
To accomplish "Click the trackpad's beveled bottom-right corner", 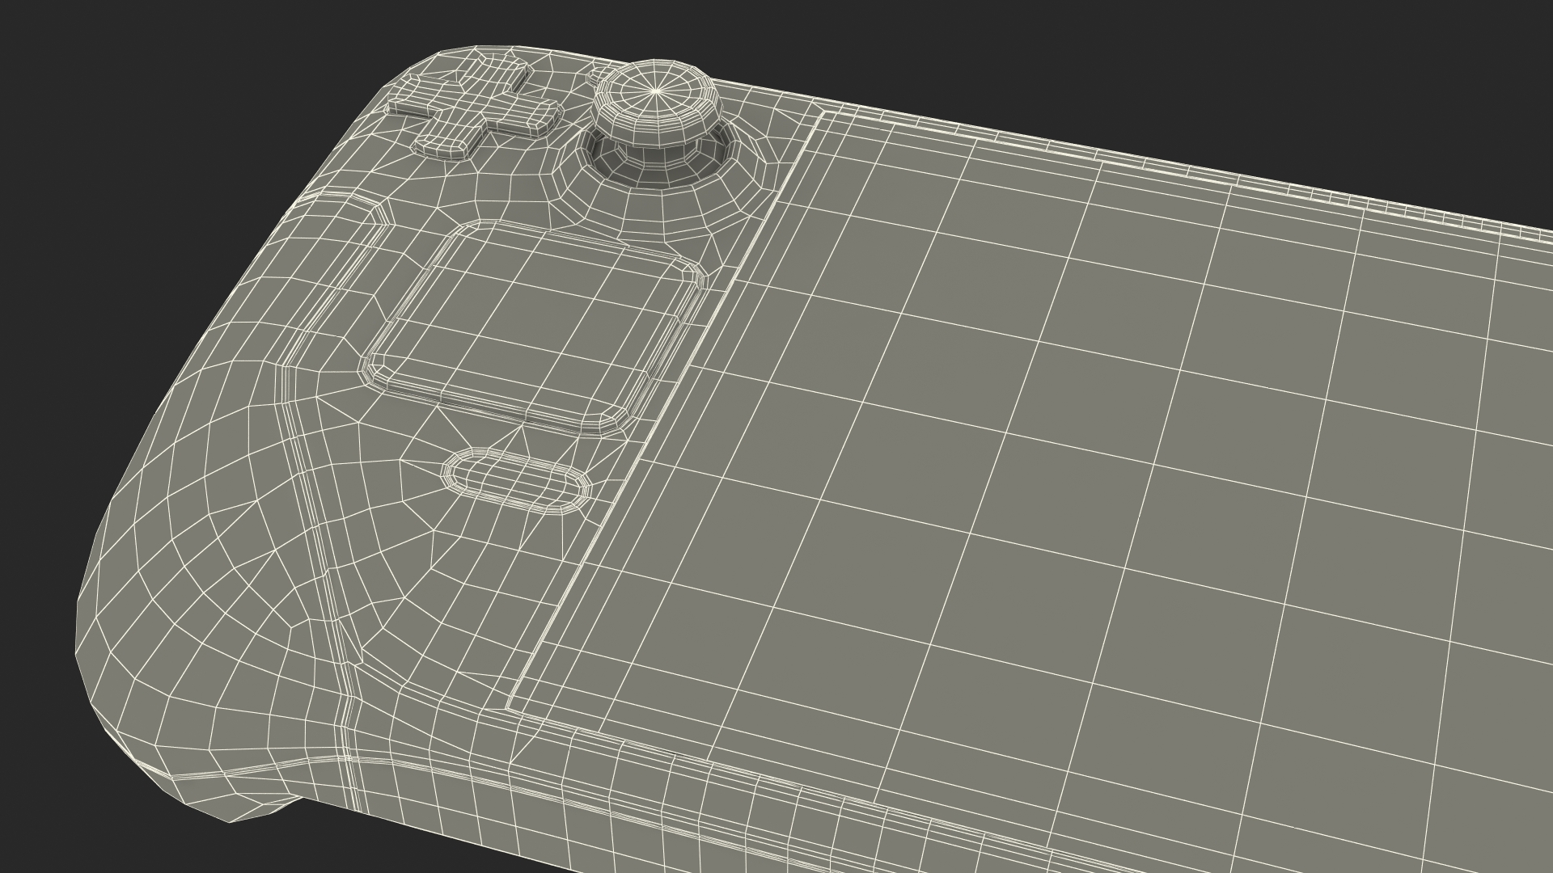I will 613,422.
